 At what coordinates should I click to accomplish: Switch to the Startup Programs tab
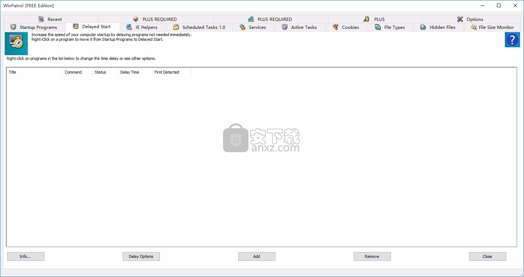[35, 27]
